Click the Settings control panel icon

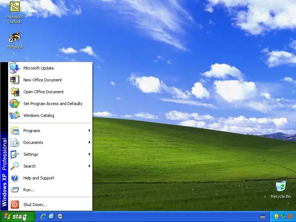[x=14, y=154]
